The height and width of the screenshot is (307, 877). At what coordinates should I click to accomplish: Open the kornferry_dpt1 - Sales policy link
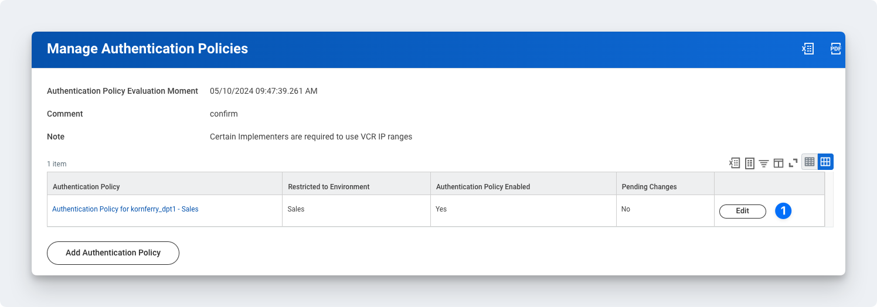125,209
